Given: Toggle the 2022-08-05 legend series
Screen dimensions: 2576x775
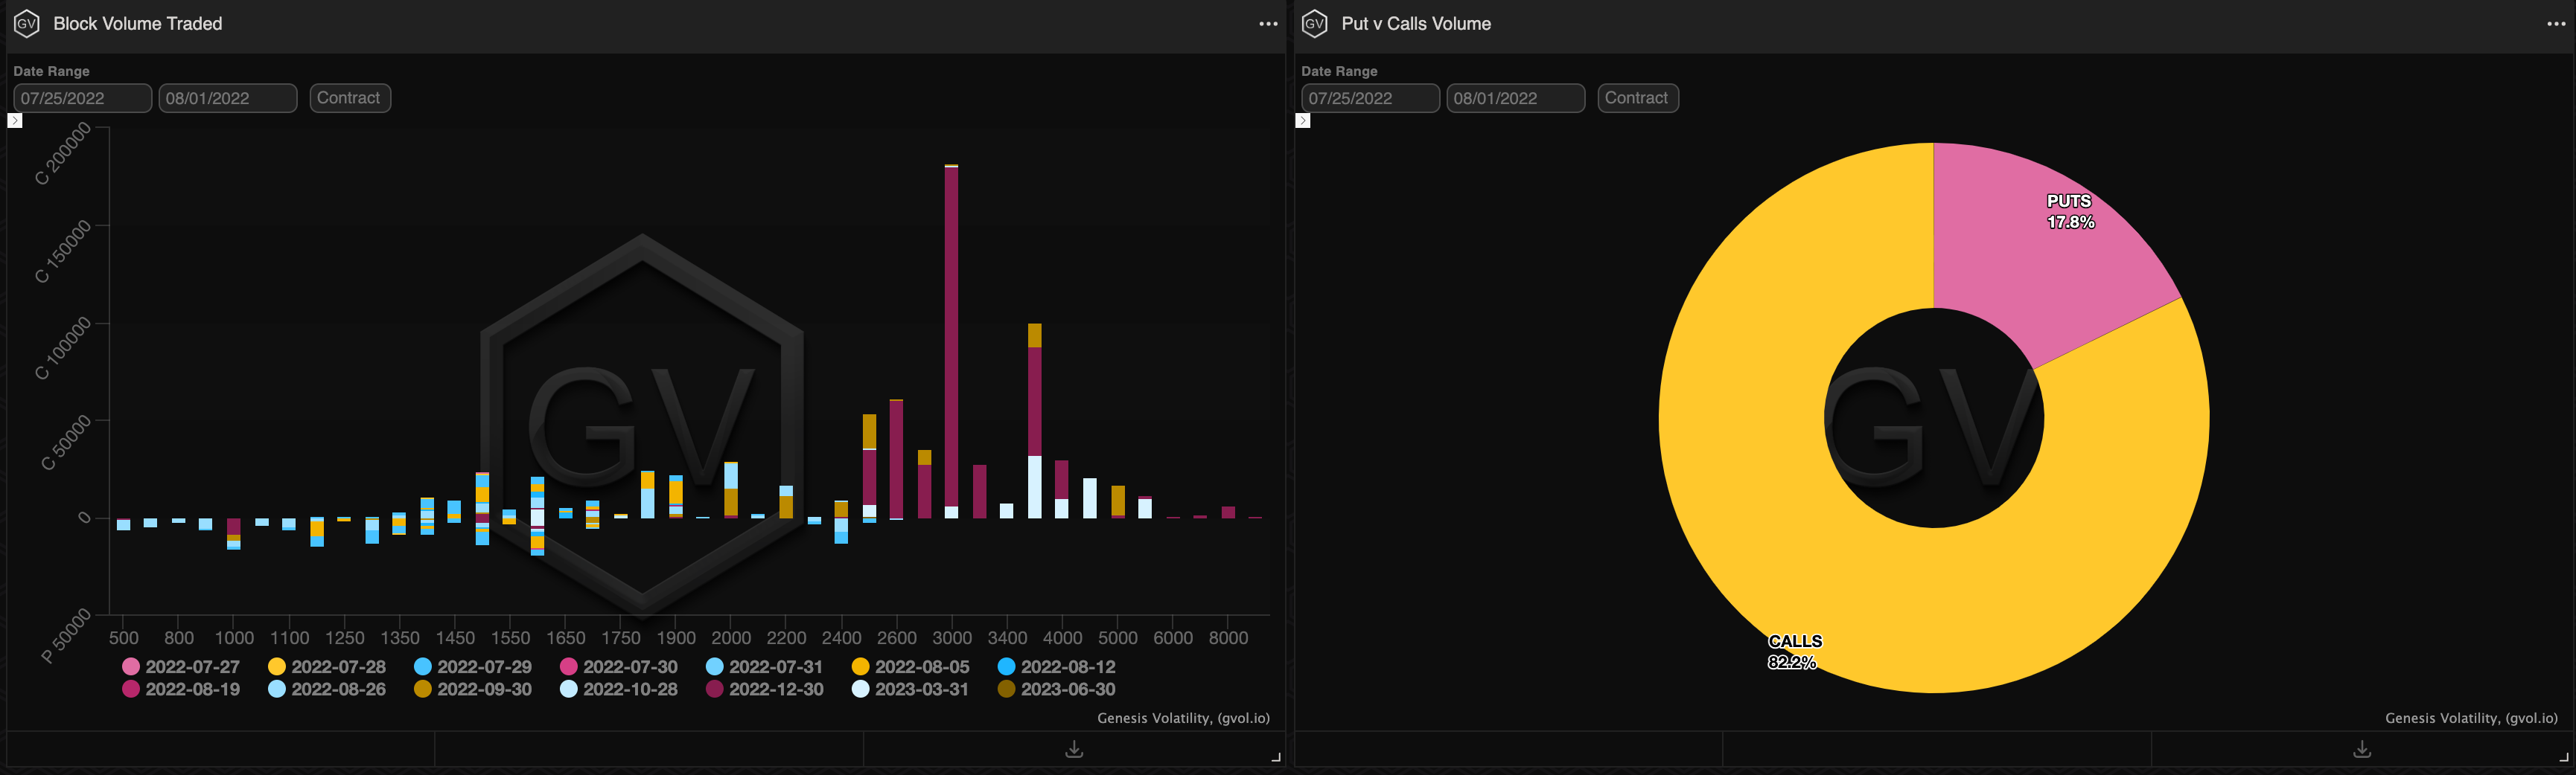Looking at the screenshot, I should click(911, 666).
